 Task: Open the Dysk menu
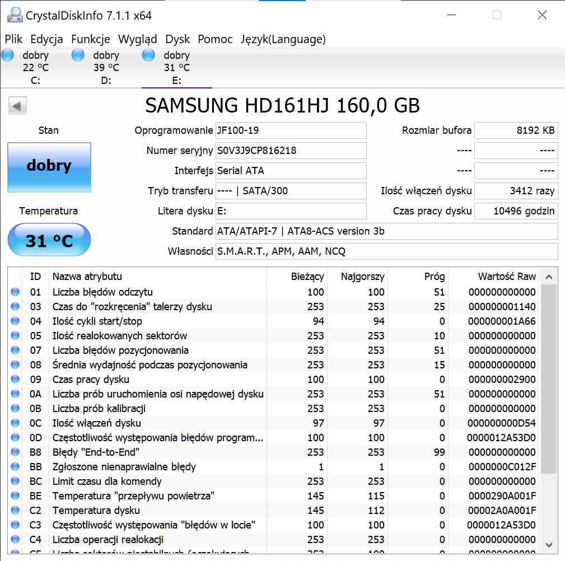pos(178,39)
